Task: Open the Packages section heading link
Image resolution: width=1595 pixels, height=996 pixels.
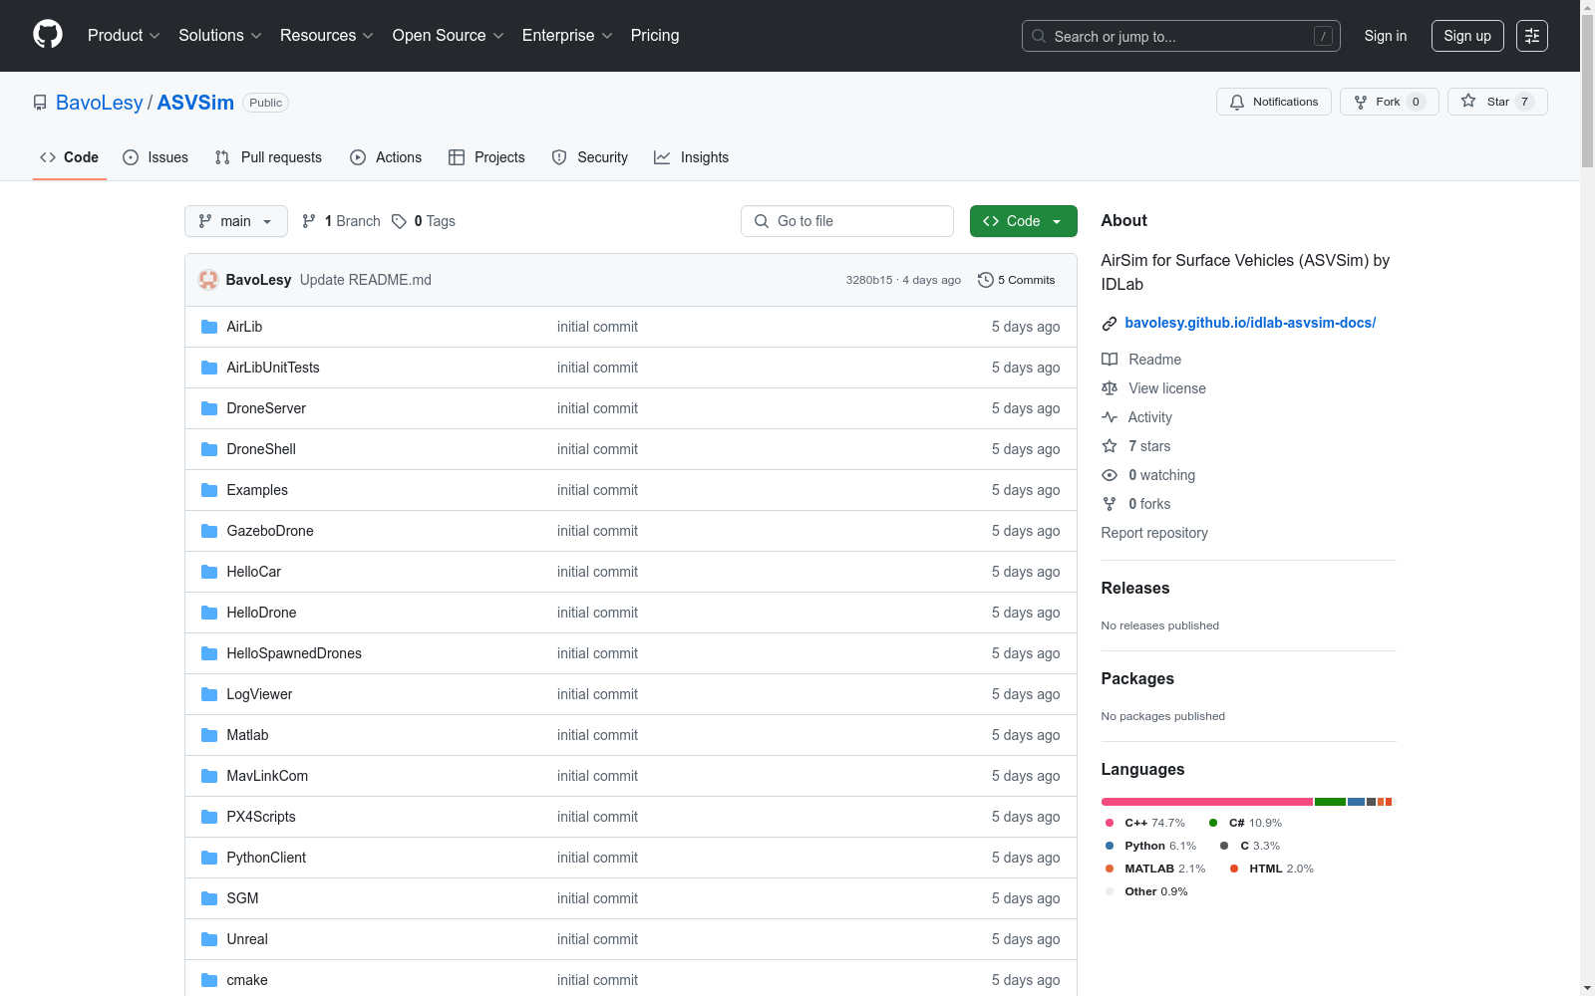Action: [x=1137, y=678]
